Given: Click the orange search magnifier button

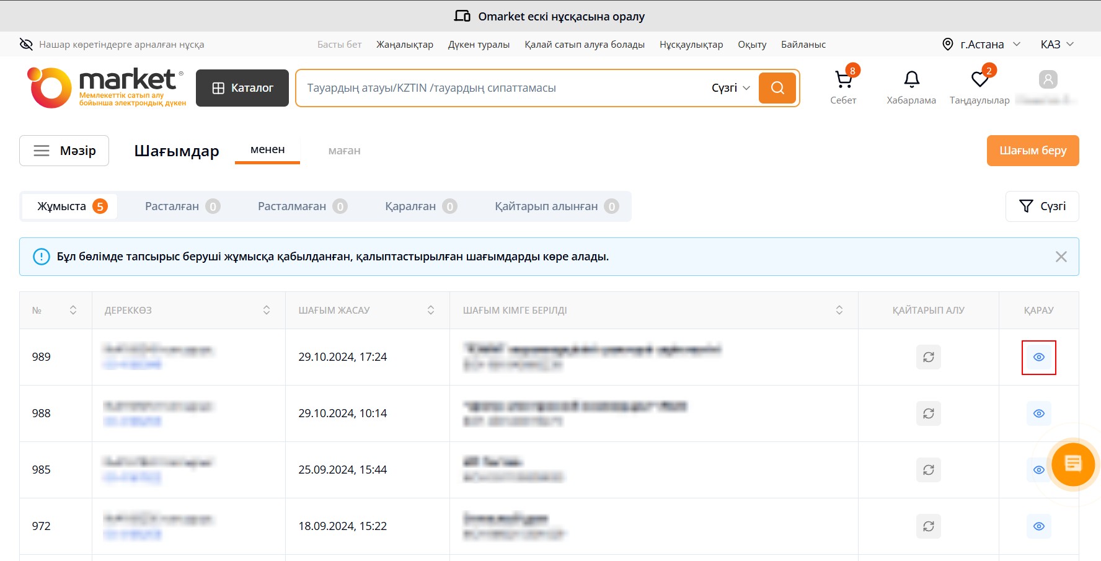Looking at the screenshot, I should 777,88.
